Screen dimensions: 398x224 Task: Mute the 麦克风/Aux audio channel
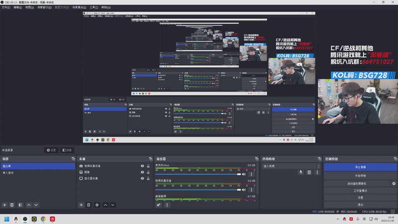click(x=244, y=174)
